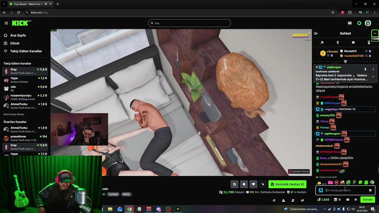379x213 pixels.
Task: Open green K icon in header
Action: [359, 23]
